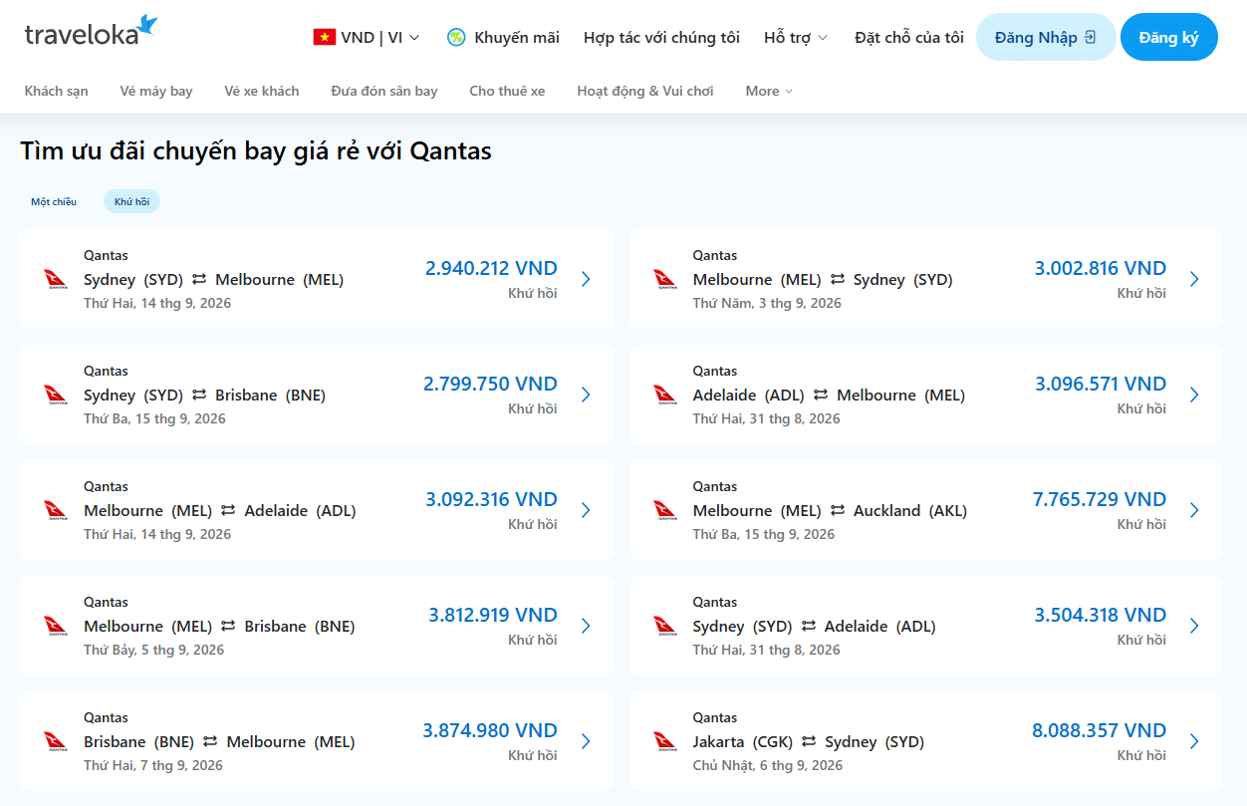Screen dimensions: 1247x806
Task: Click the Qantas logo on Melbourne–Brisbane card
Action: pos(55,626)
